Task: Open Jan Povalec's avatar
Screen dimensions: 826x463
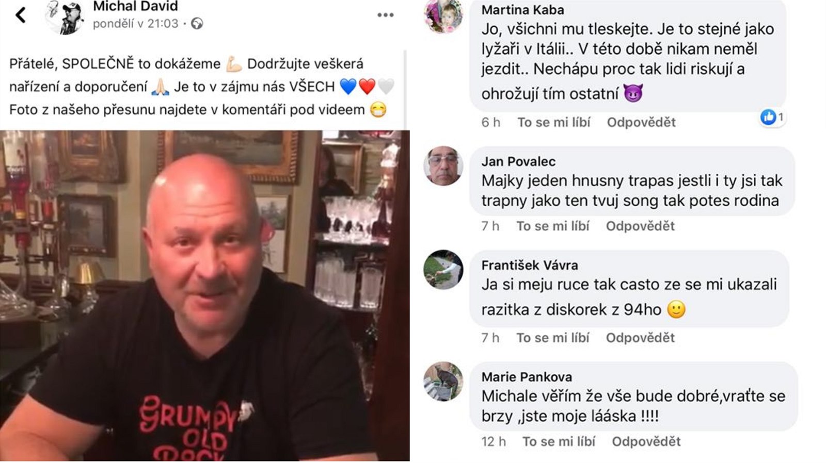Action: 443,166
